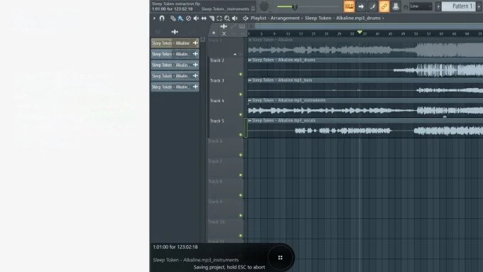Select the Draw pencil tool

(x=173, y=18)
